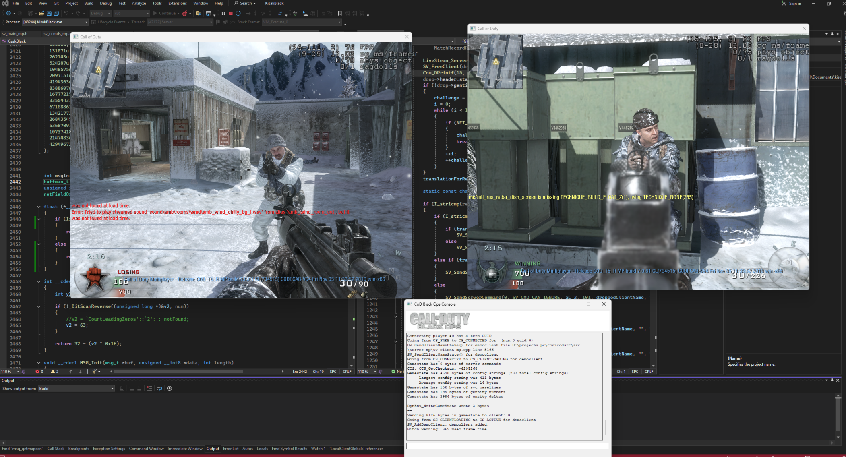Collapse code fold at line 2446

39,207
